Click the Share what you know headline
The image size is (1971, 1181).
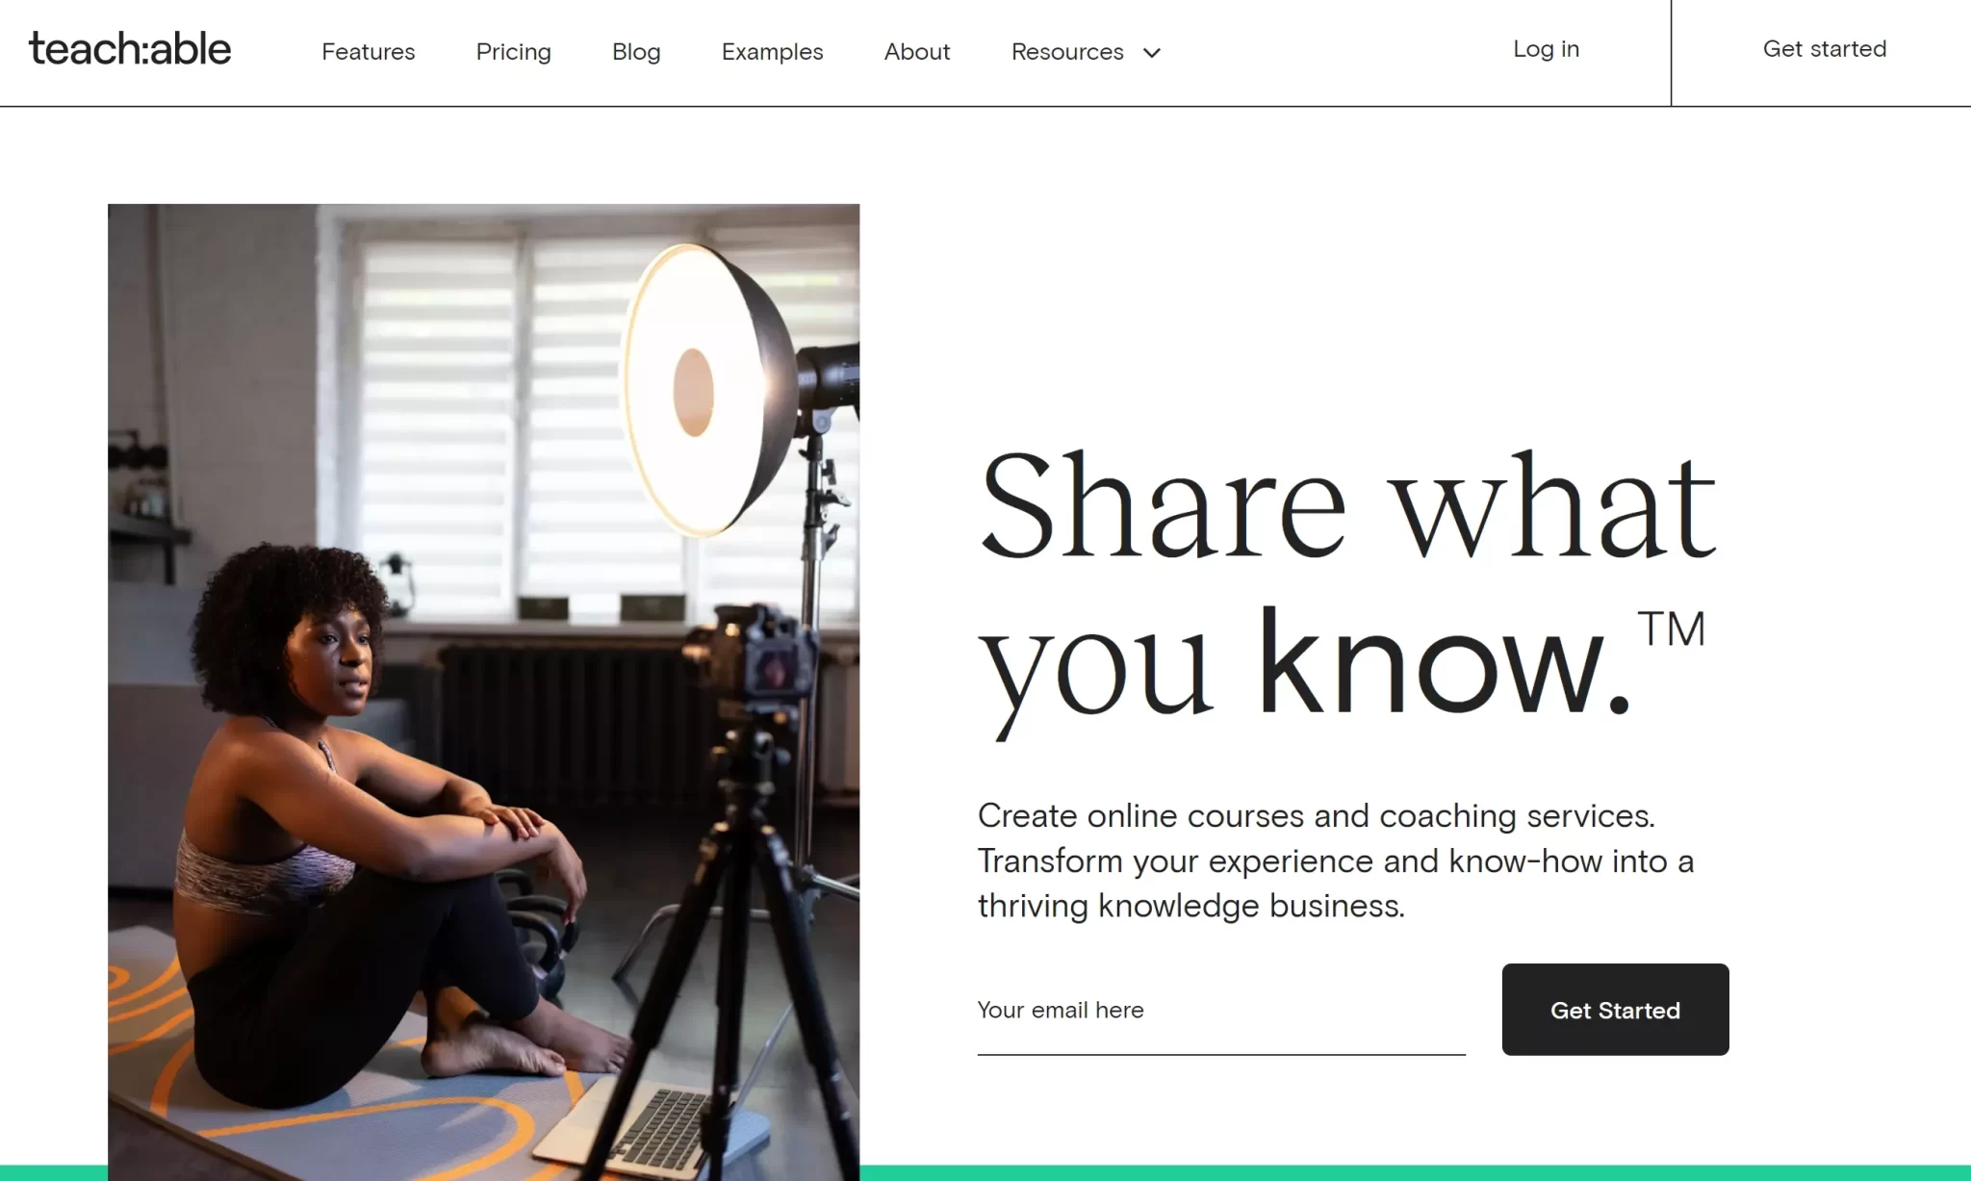point(1347,589)
